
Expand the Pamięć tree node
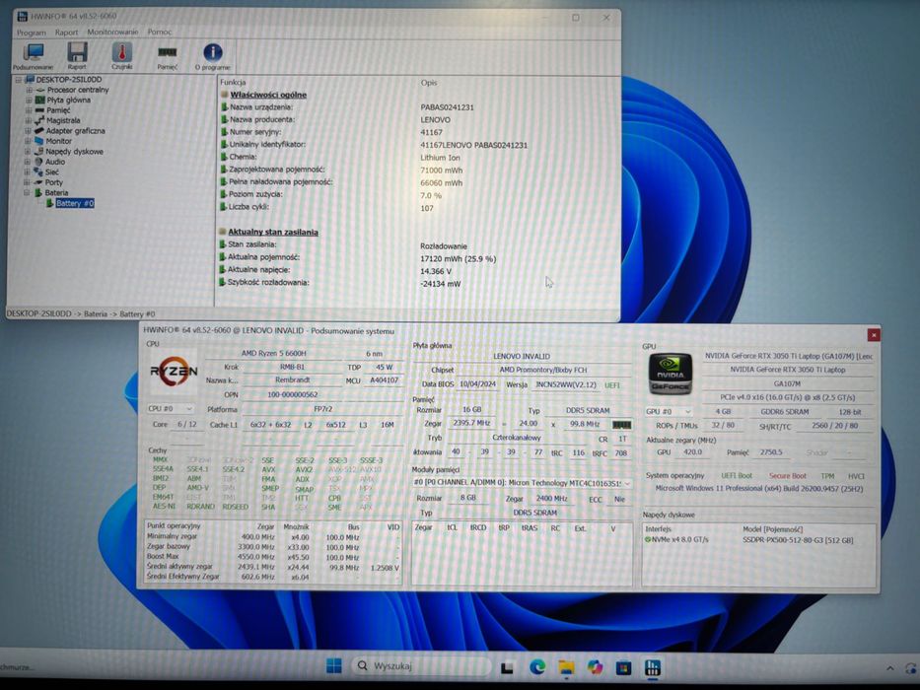click(29, 110)
